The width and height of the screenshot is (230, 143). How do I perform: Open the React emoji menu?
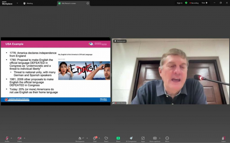[x=106, y=138]
